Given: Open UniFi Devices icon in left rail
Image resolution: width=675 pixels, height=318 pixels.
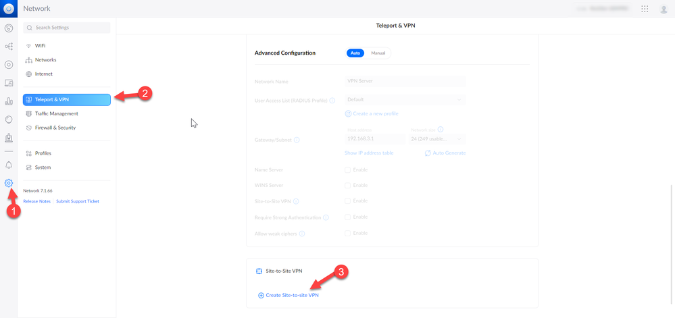Looking at the screenshot, I should (9, 65).
